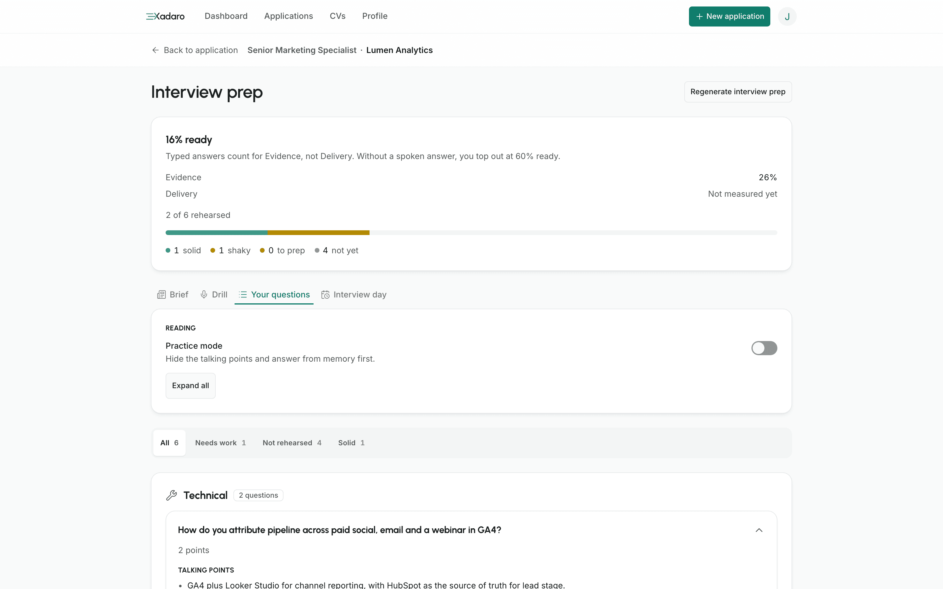The width and height of the screenshot is (943, 589).
Task: Click the 2 questions badge
Action: click(x=258, y=495)
